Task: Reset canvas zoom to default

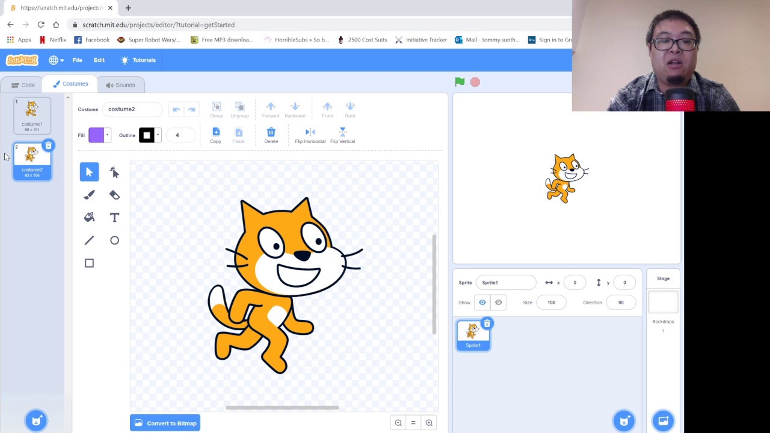Action: click(413, 423)
